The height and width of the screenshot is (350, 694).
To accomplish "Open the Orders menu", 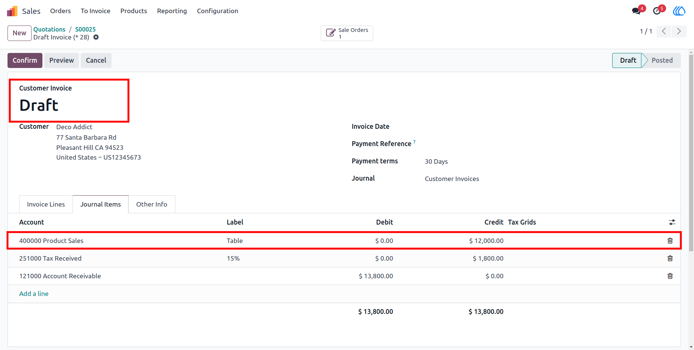I will (60, 11).
